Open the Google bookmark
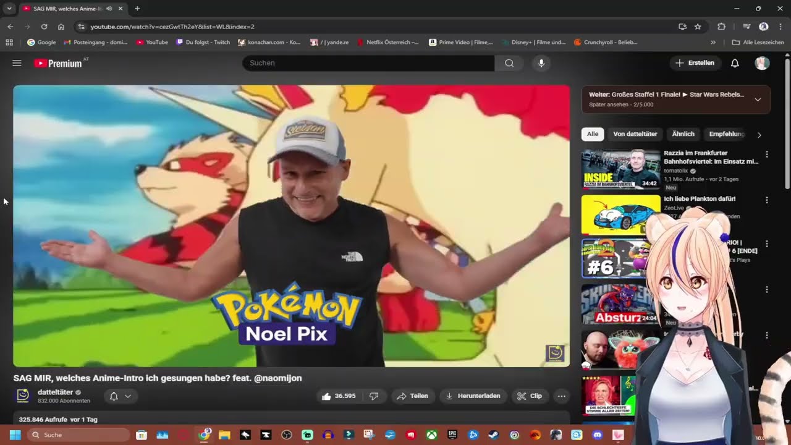This screenshot has height=445, width=791. (x=41, y=43)
